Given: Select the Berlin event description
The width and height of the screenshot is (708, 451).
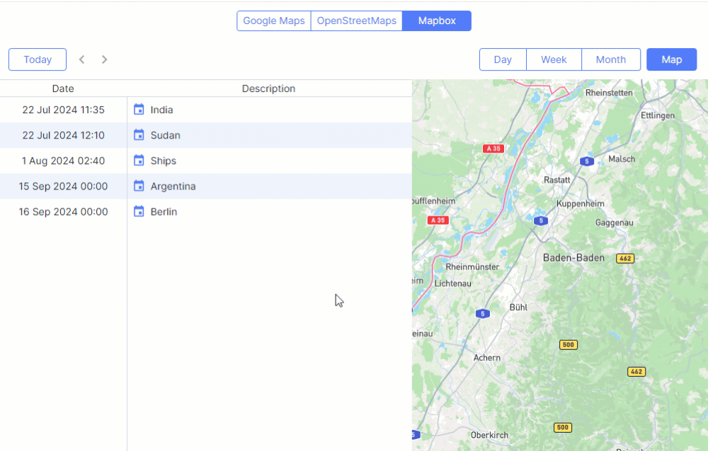Looking at the screenshot, I should (164, 211).
